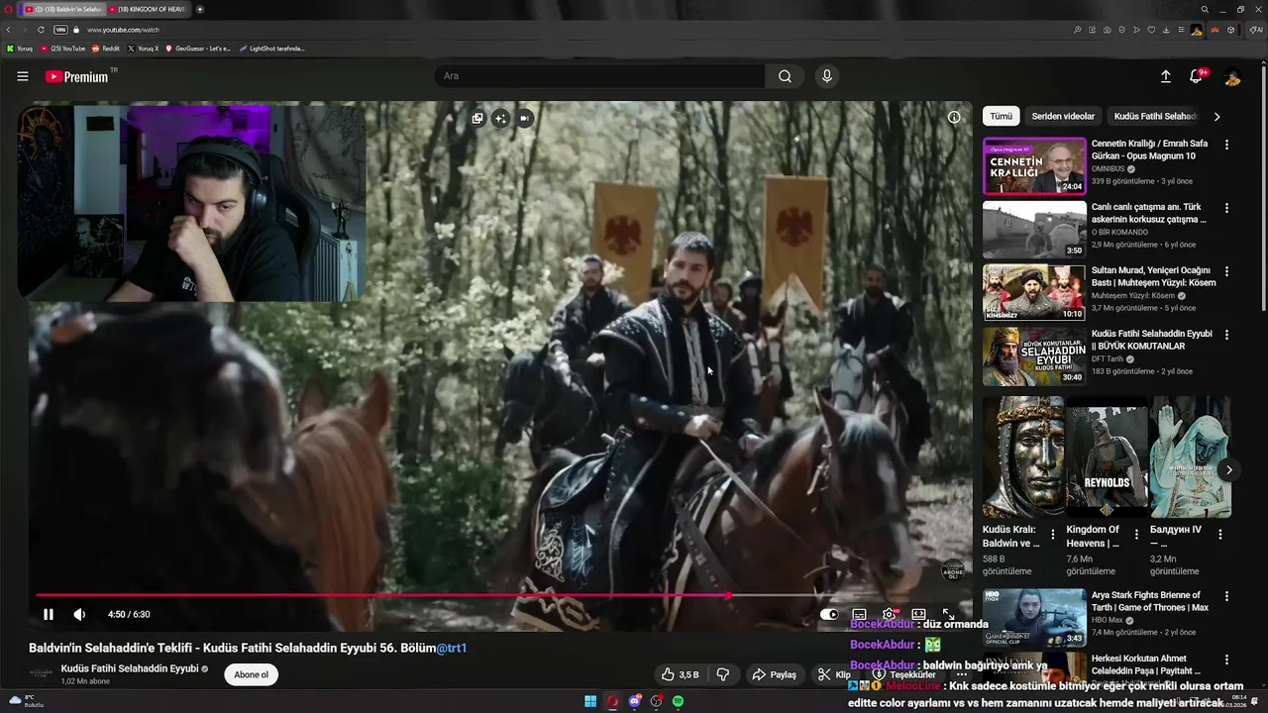Click the search magnifier button
1268x713 pixels.
click(x=785, y=76)
